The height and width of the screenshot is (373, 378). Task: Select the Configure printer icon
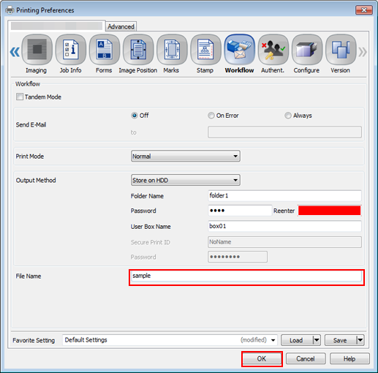[x=307, y=50]
